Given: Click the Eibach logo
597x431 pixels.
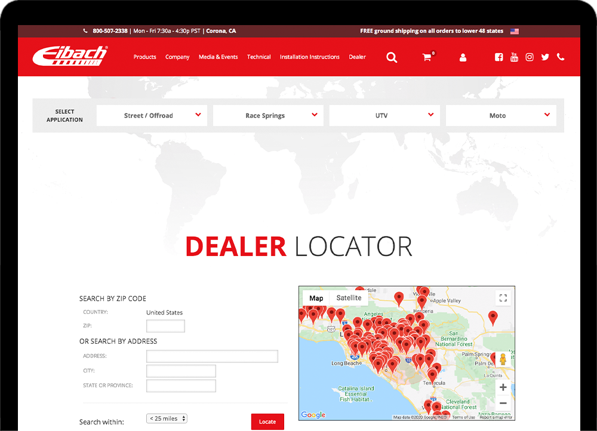Looking at the screenshot, I should click(70, 56).
